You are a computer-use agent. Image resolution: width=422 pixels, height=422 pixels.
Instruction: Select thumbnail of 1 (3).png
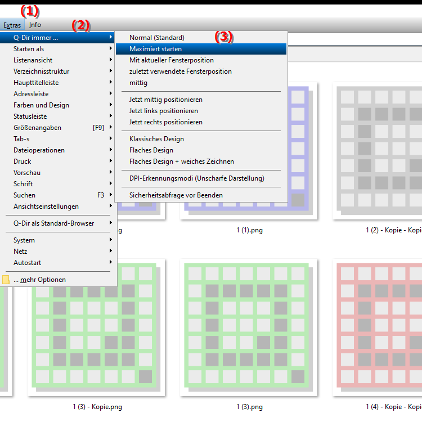pos(249,327)
